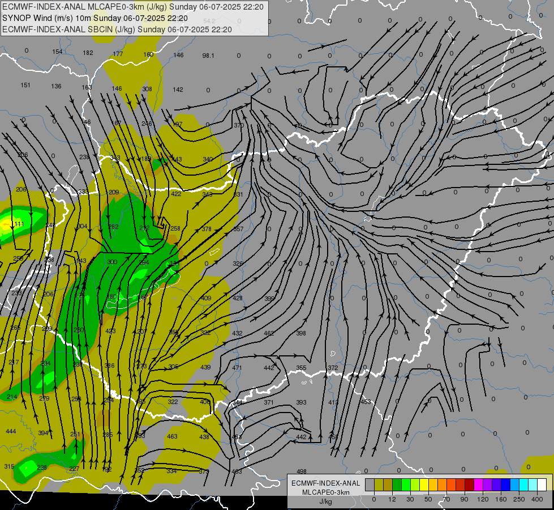Click map data value 151
This screenshot has height=510, width=554.
(x=25, y=85)
